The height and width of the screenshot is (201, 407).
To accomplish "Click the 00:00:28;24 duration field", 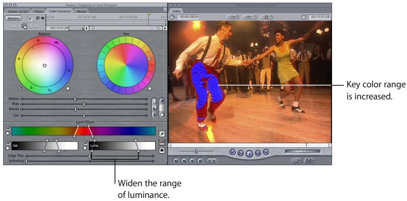I will click(188, 17).
